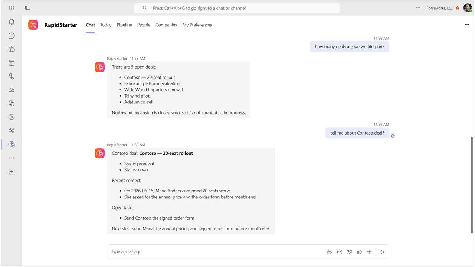
Task: Open settings and more ellipsis near Forceworks
Action: 418,8
